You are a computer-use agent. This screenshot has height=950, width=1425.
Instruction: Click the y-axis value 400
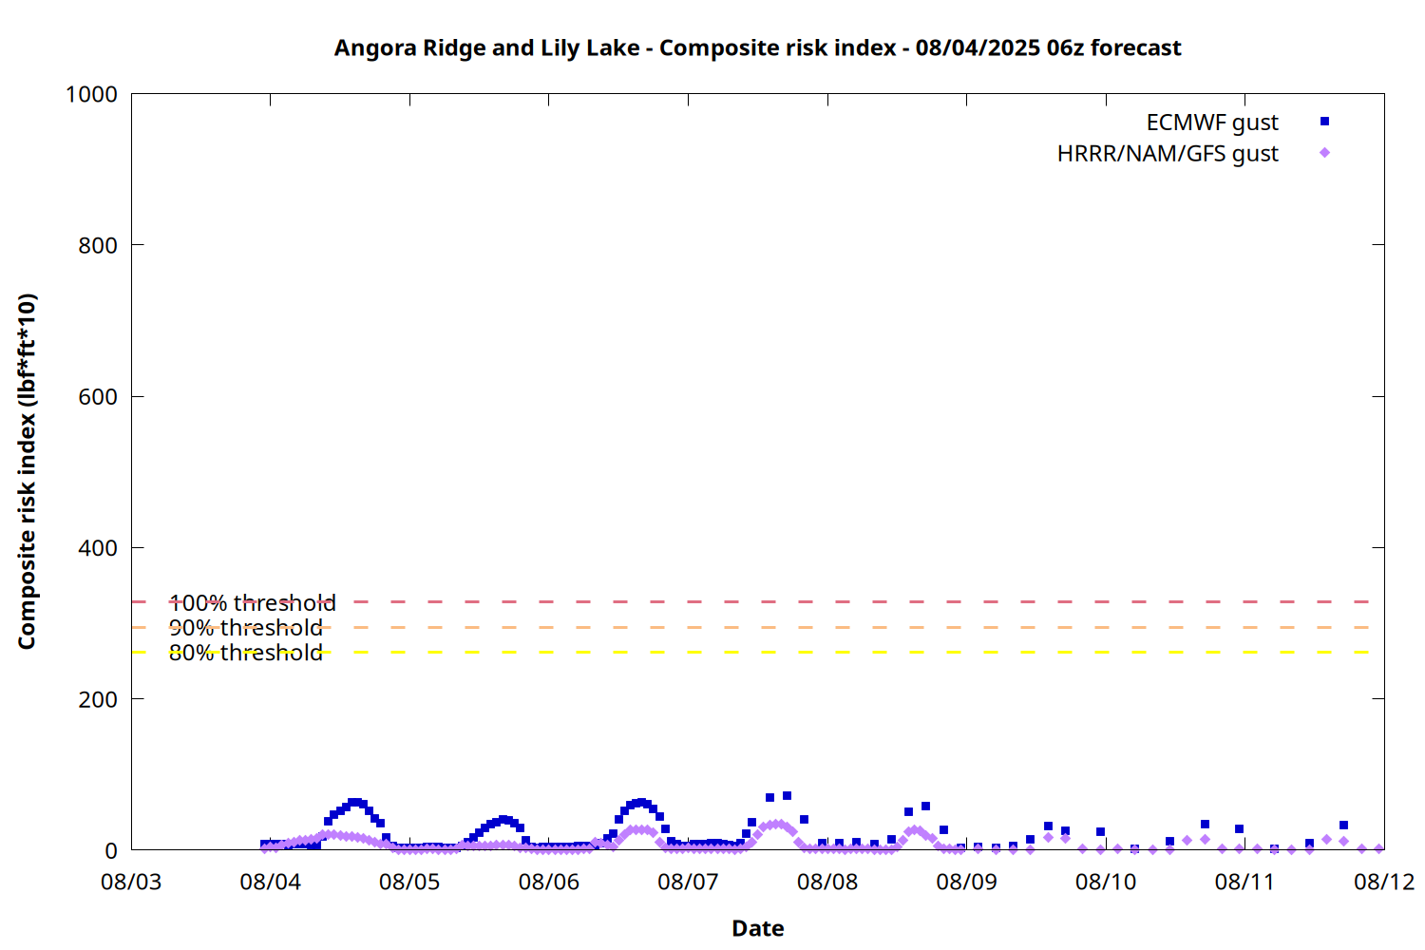pyautogui.click(x=98, y=548)
